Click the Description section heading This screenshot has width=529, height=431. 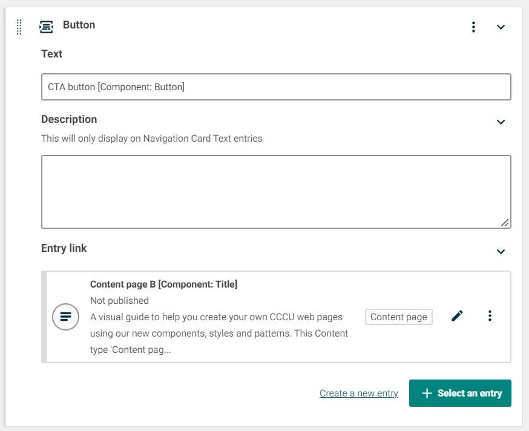[69, 119]
